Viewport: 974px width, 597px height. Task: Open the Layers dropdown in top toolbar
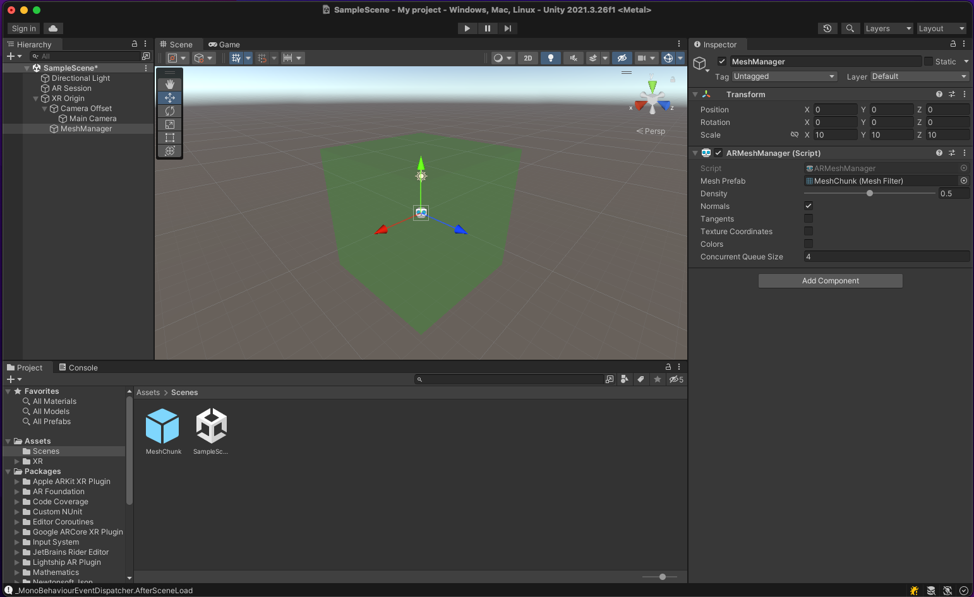[888, 28]
